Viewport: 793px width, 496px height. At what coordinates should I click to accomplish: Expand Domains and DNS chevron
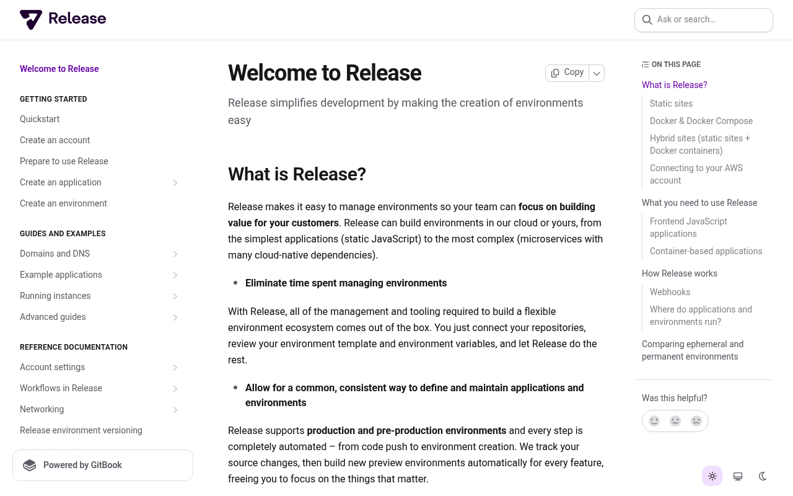pos(175,254)
